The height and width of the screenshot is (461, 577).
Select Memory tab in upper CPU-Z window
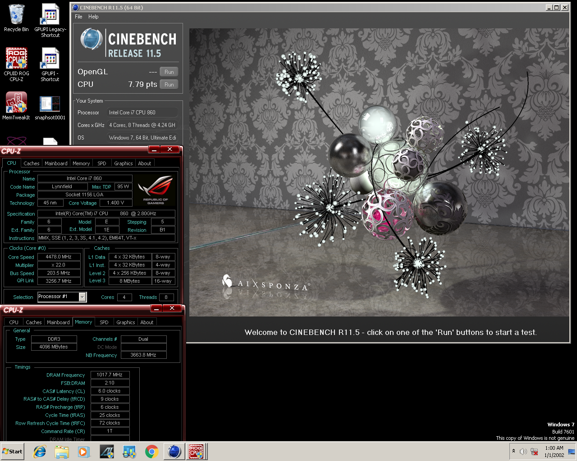[x=81, y=163]
